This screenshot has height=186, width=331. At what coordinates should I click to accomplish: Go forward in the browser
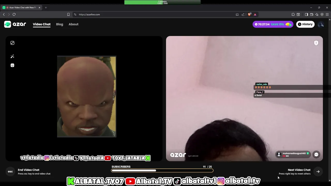(x=9, y=14)
